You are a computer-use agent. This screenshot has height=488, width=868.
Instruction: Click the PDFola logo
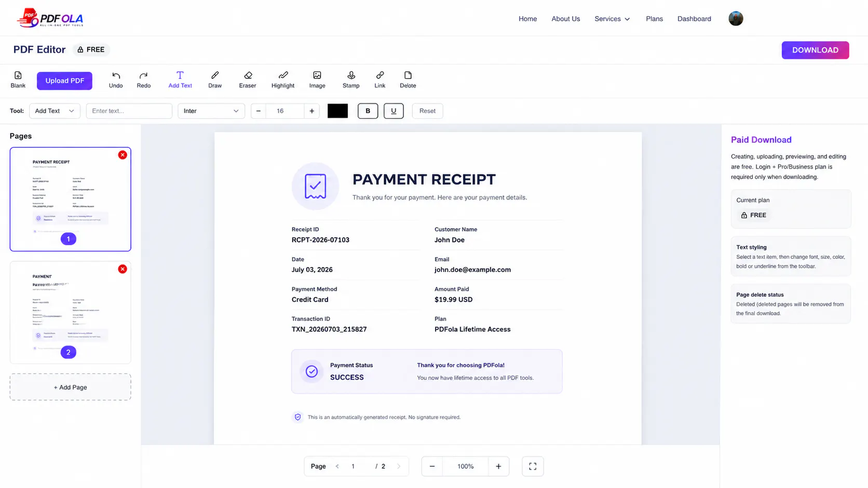pyautogui.click(x=50, y=18)
